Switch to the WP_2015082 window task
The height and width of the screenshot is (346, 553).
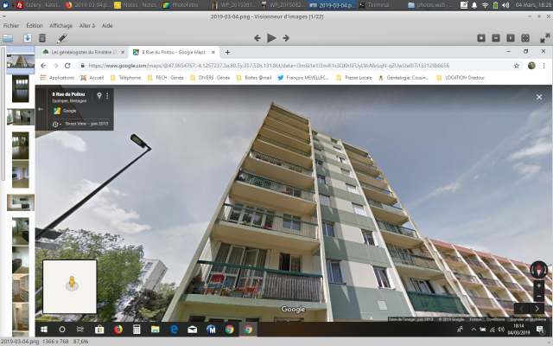(283, 5)
